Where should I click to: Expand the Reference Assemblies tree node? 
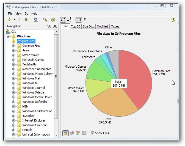pyautogui.click(x=13, y=69)
